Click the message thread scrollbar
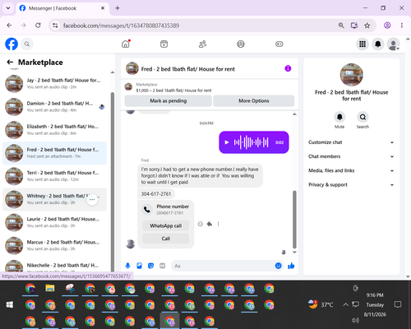411x329 pixels. [294, 220]
